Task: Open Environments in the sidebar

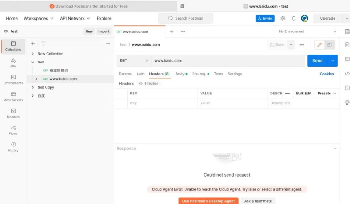Action: pyautogui.click(x=13, y=79)
